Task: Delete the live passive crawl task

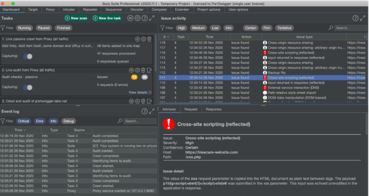Action: [x=149, y=39]
